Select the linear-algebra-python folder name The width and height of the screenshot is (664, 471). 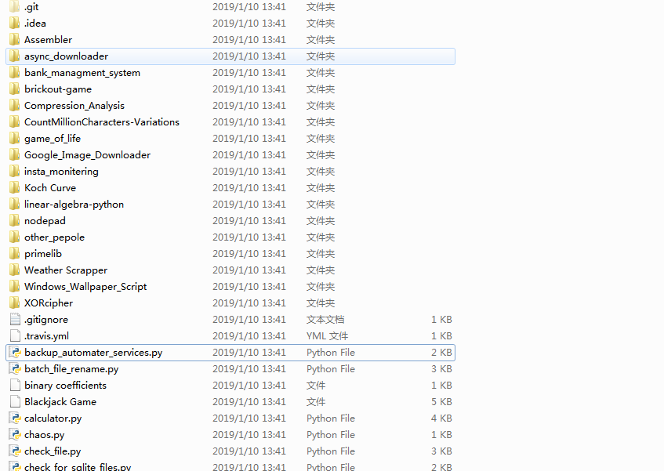74,205
